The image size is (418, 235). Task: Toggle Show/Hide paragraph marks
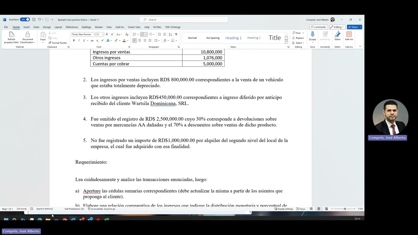[176, 34]
